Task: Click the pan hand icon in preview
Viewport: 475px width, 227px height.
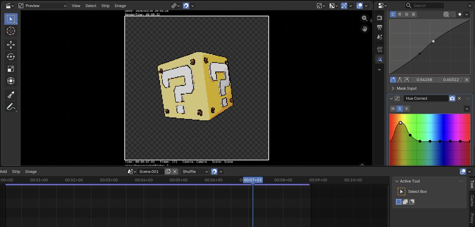Action: 364,29
